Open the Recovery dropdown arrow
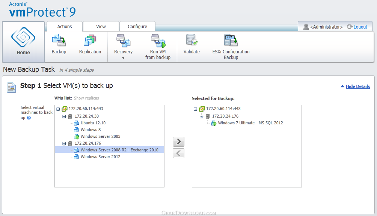The height and width of the screenshot is (216, 377). [123, 58]
